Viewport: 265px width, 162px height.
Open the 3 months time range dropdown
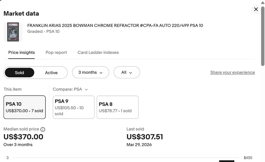90,72
